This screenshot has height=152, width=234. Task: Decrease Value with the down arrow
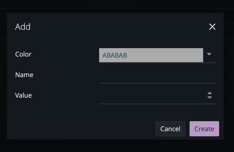(x=210, y=97)
